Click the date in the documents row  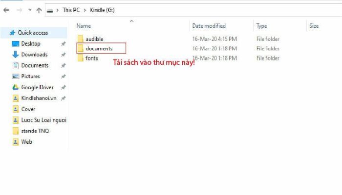point(214,49)
